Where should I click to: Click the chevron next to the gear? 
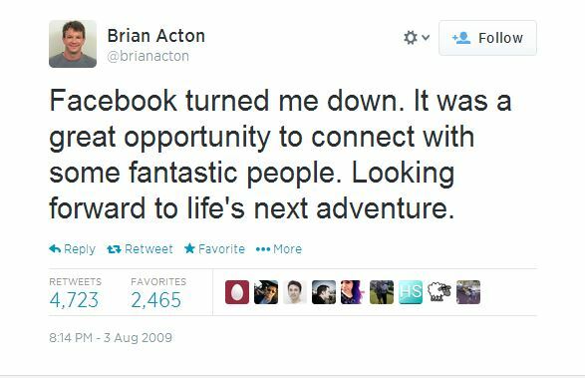[426, 37]
